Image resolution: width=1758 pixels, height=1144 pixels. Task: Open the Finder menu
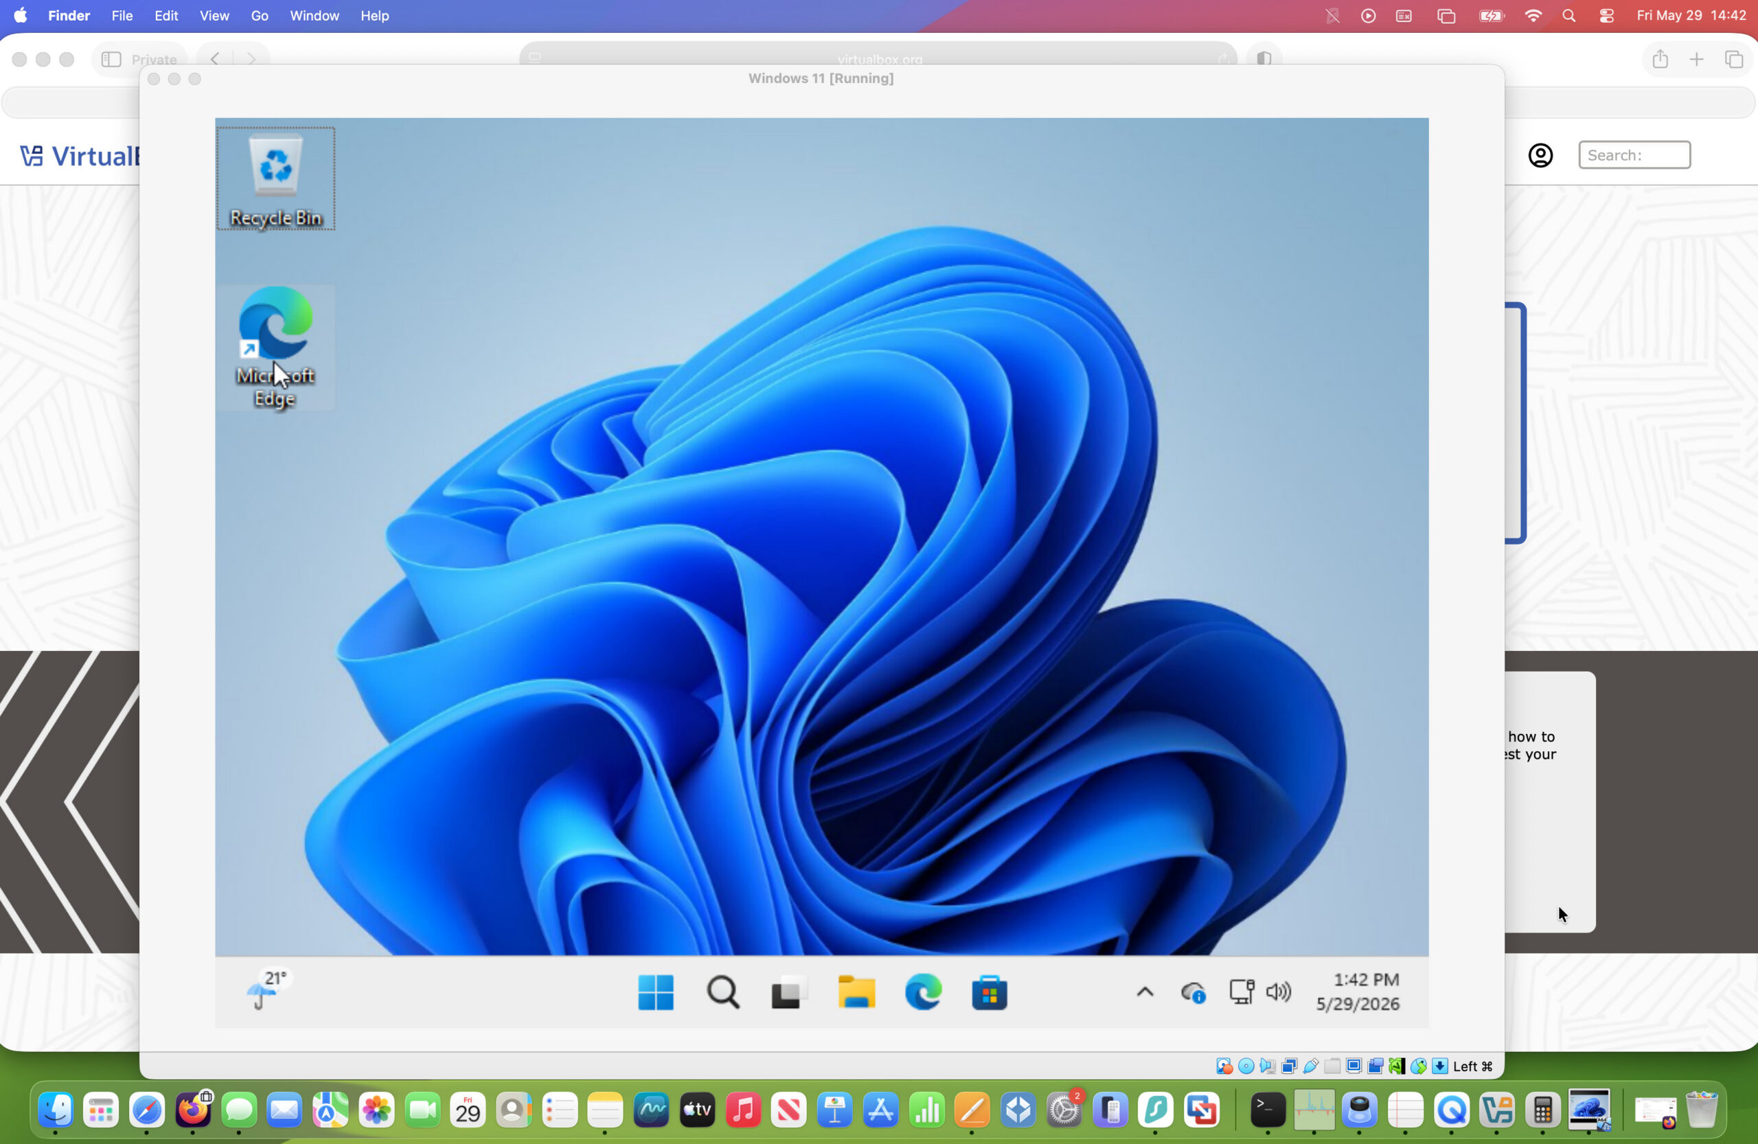pos(69,16)
